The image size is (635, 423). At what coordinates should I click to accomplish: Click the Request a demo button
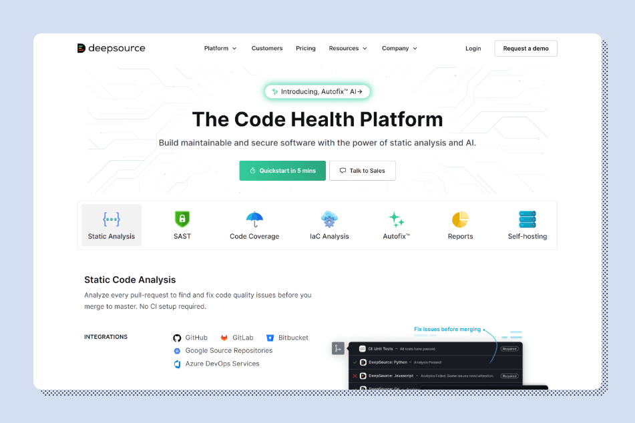coord(525,49)
